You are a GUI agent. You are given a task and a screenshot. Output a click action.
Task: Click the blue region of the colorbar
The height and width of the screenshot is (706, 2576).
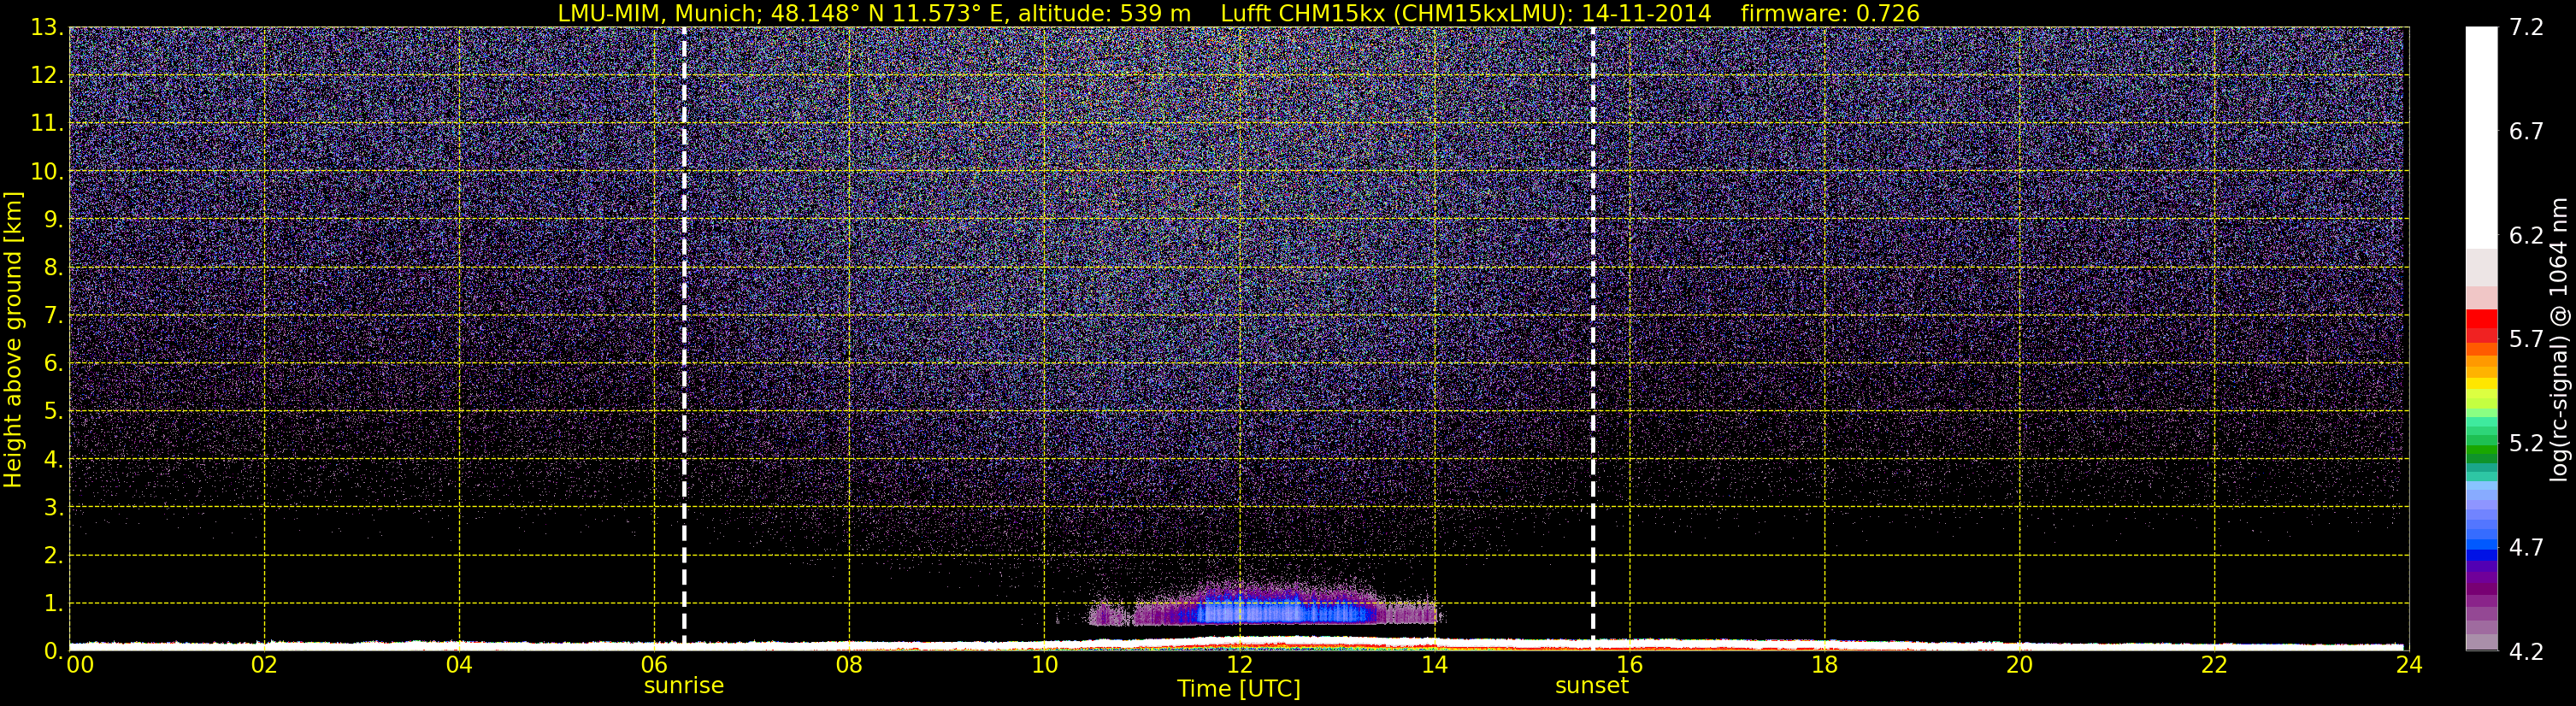pyautogui.click(x=2481, y=523)
